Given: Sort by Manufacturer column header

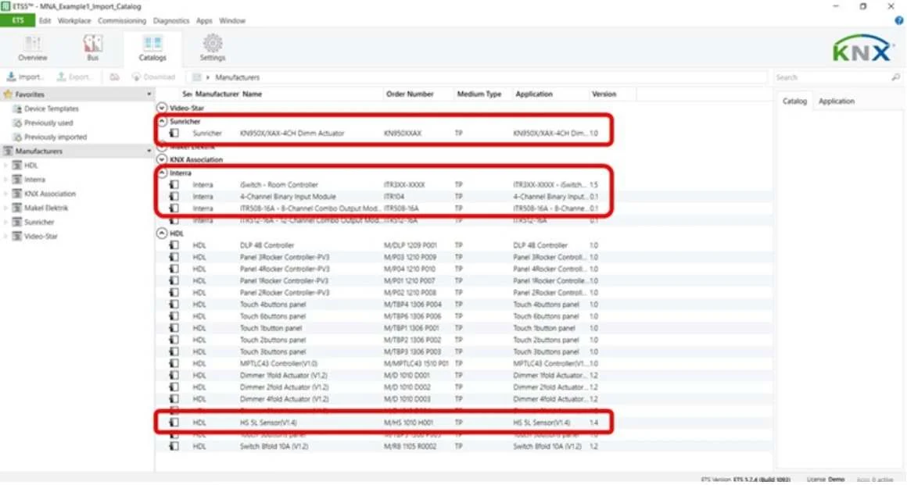Looking at the screenshot, I should point(217,94).
